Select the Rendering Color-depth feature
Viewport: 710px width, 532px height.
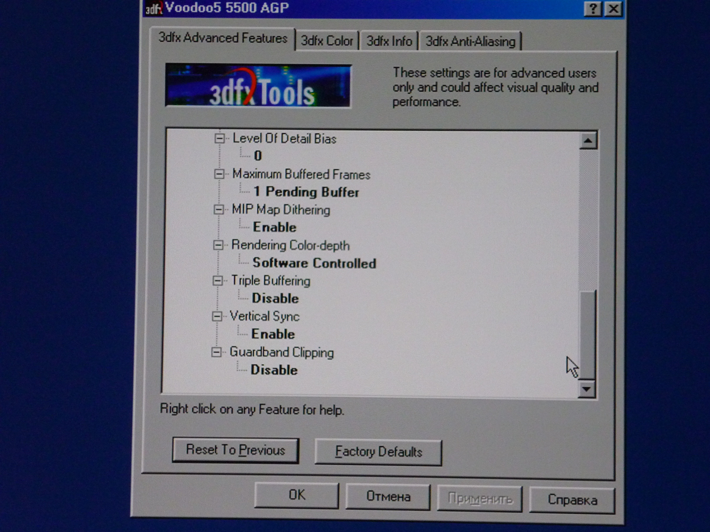[290, 245]
